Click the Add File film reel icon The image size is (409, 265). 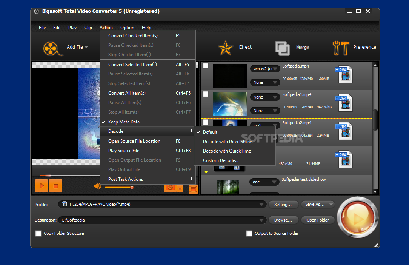pos(52,49)
